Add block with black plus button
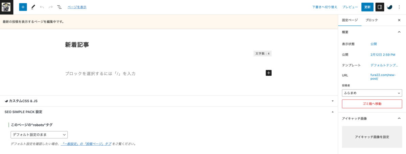 (269, 73)
